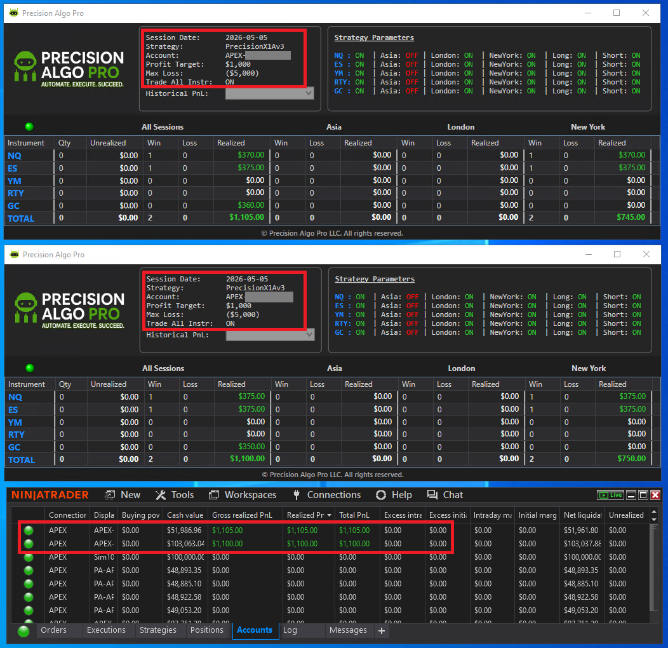
Task: Switch to the Strategies tab
Action: point(158,630)
